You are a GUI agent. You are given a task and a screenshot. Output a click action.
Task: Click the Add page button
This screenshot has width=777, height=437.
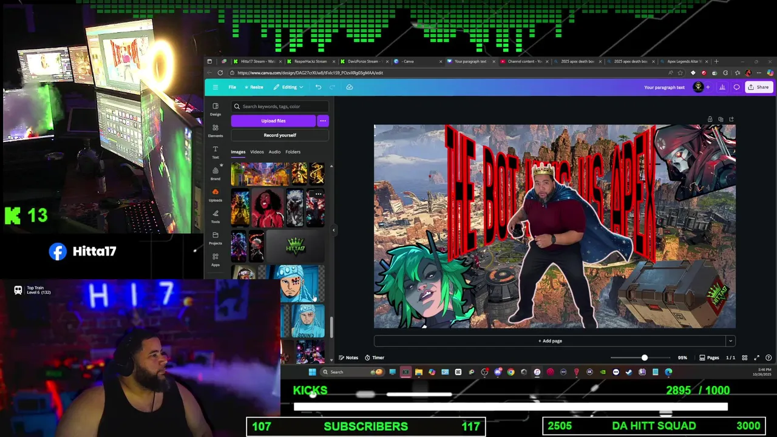tap(550, 341)
